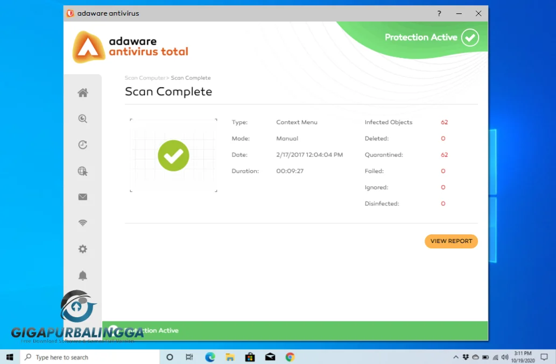Open the Scan Computer magnifier icon
The width and height of the screenshot is (556, 364).
coord(83,119)
